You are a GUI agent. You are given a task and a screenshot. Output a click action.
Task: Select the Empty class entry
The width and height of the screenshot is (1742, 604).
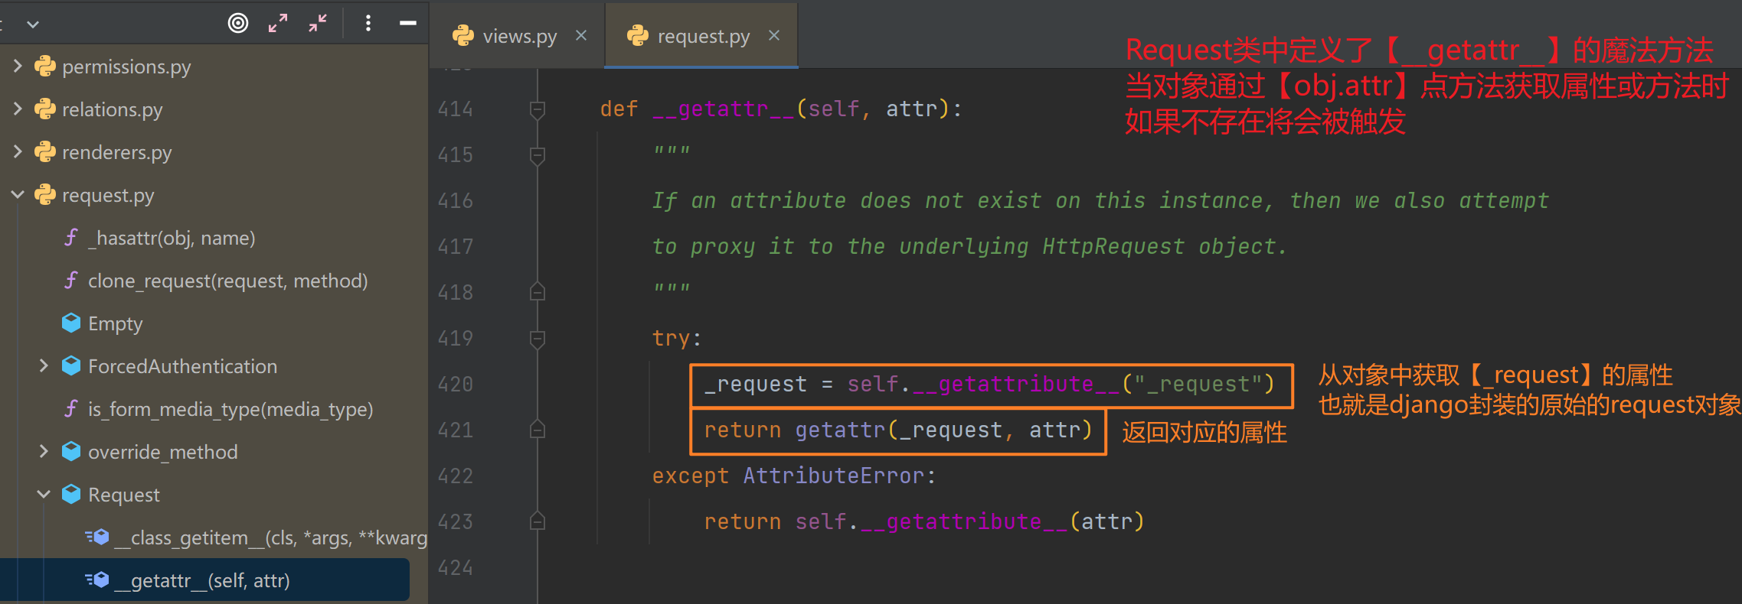pos(115,324)
